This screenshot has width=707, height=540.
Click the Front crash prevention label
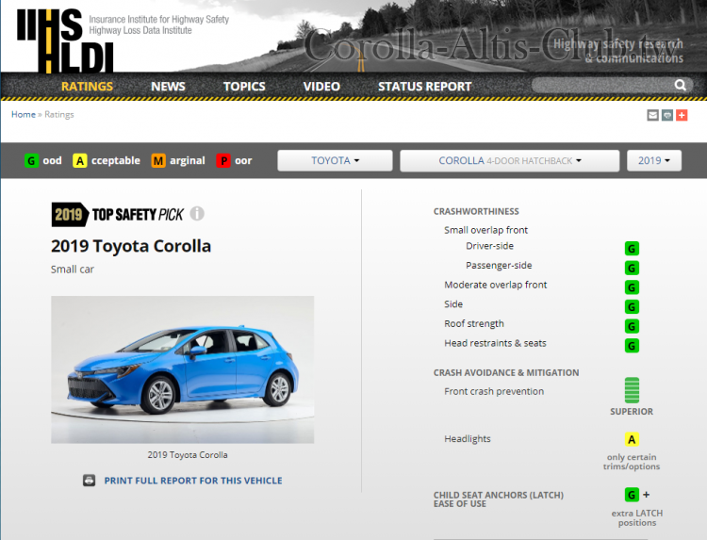(494, 391)
